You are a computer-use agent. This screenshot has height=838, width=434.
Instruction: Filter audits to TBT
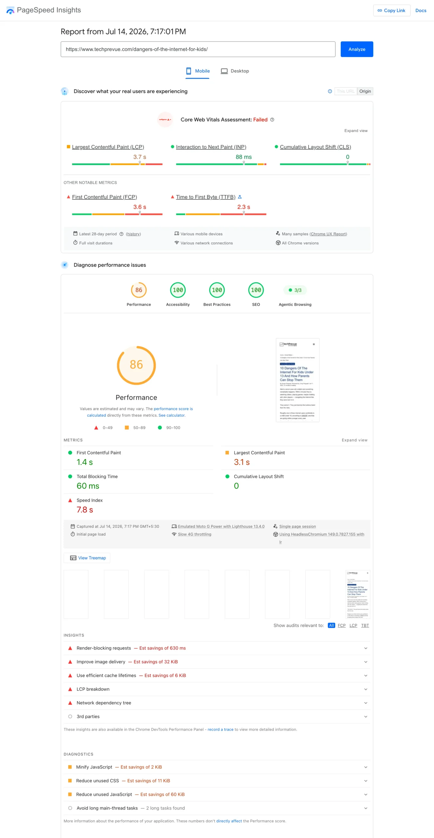coord(365,626)
